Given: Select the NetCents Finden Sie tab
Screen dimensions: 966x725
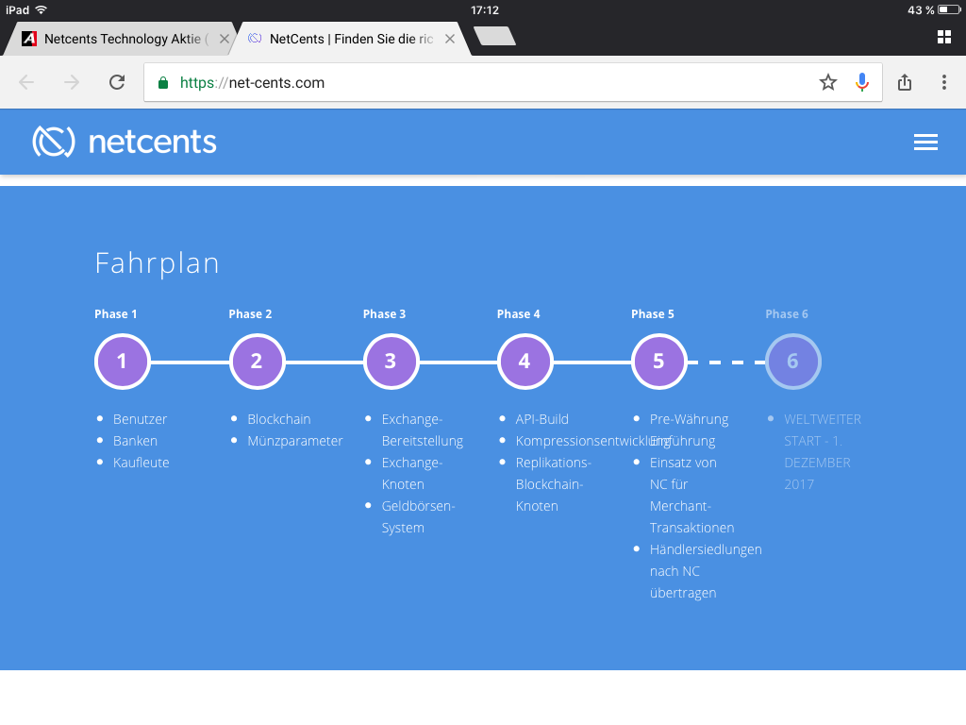Looking at the screenshot, I should pos(349,38).
